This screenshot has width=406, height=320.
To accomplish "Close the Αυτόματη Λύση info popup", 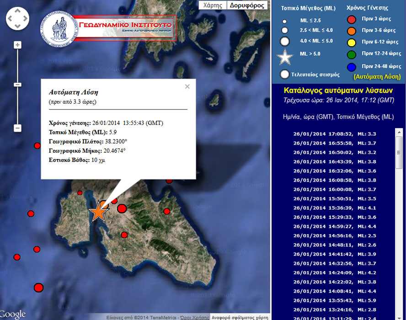I will [x=187, y=86].
